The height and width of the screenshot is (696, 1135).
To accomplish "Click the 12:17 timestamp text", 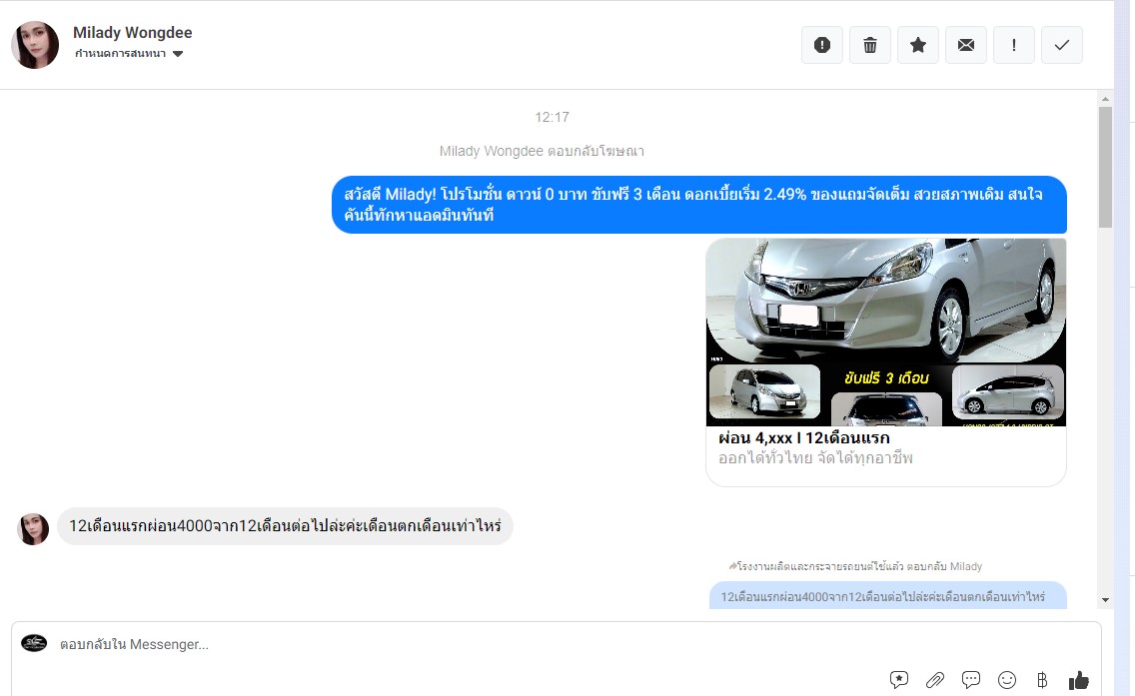I will tap(553, 117).
